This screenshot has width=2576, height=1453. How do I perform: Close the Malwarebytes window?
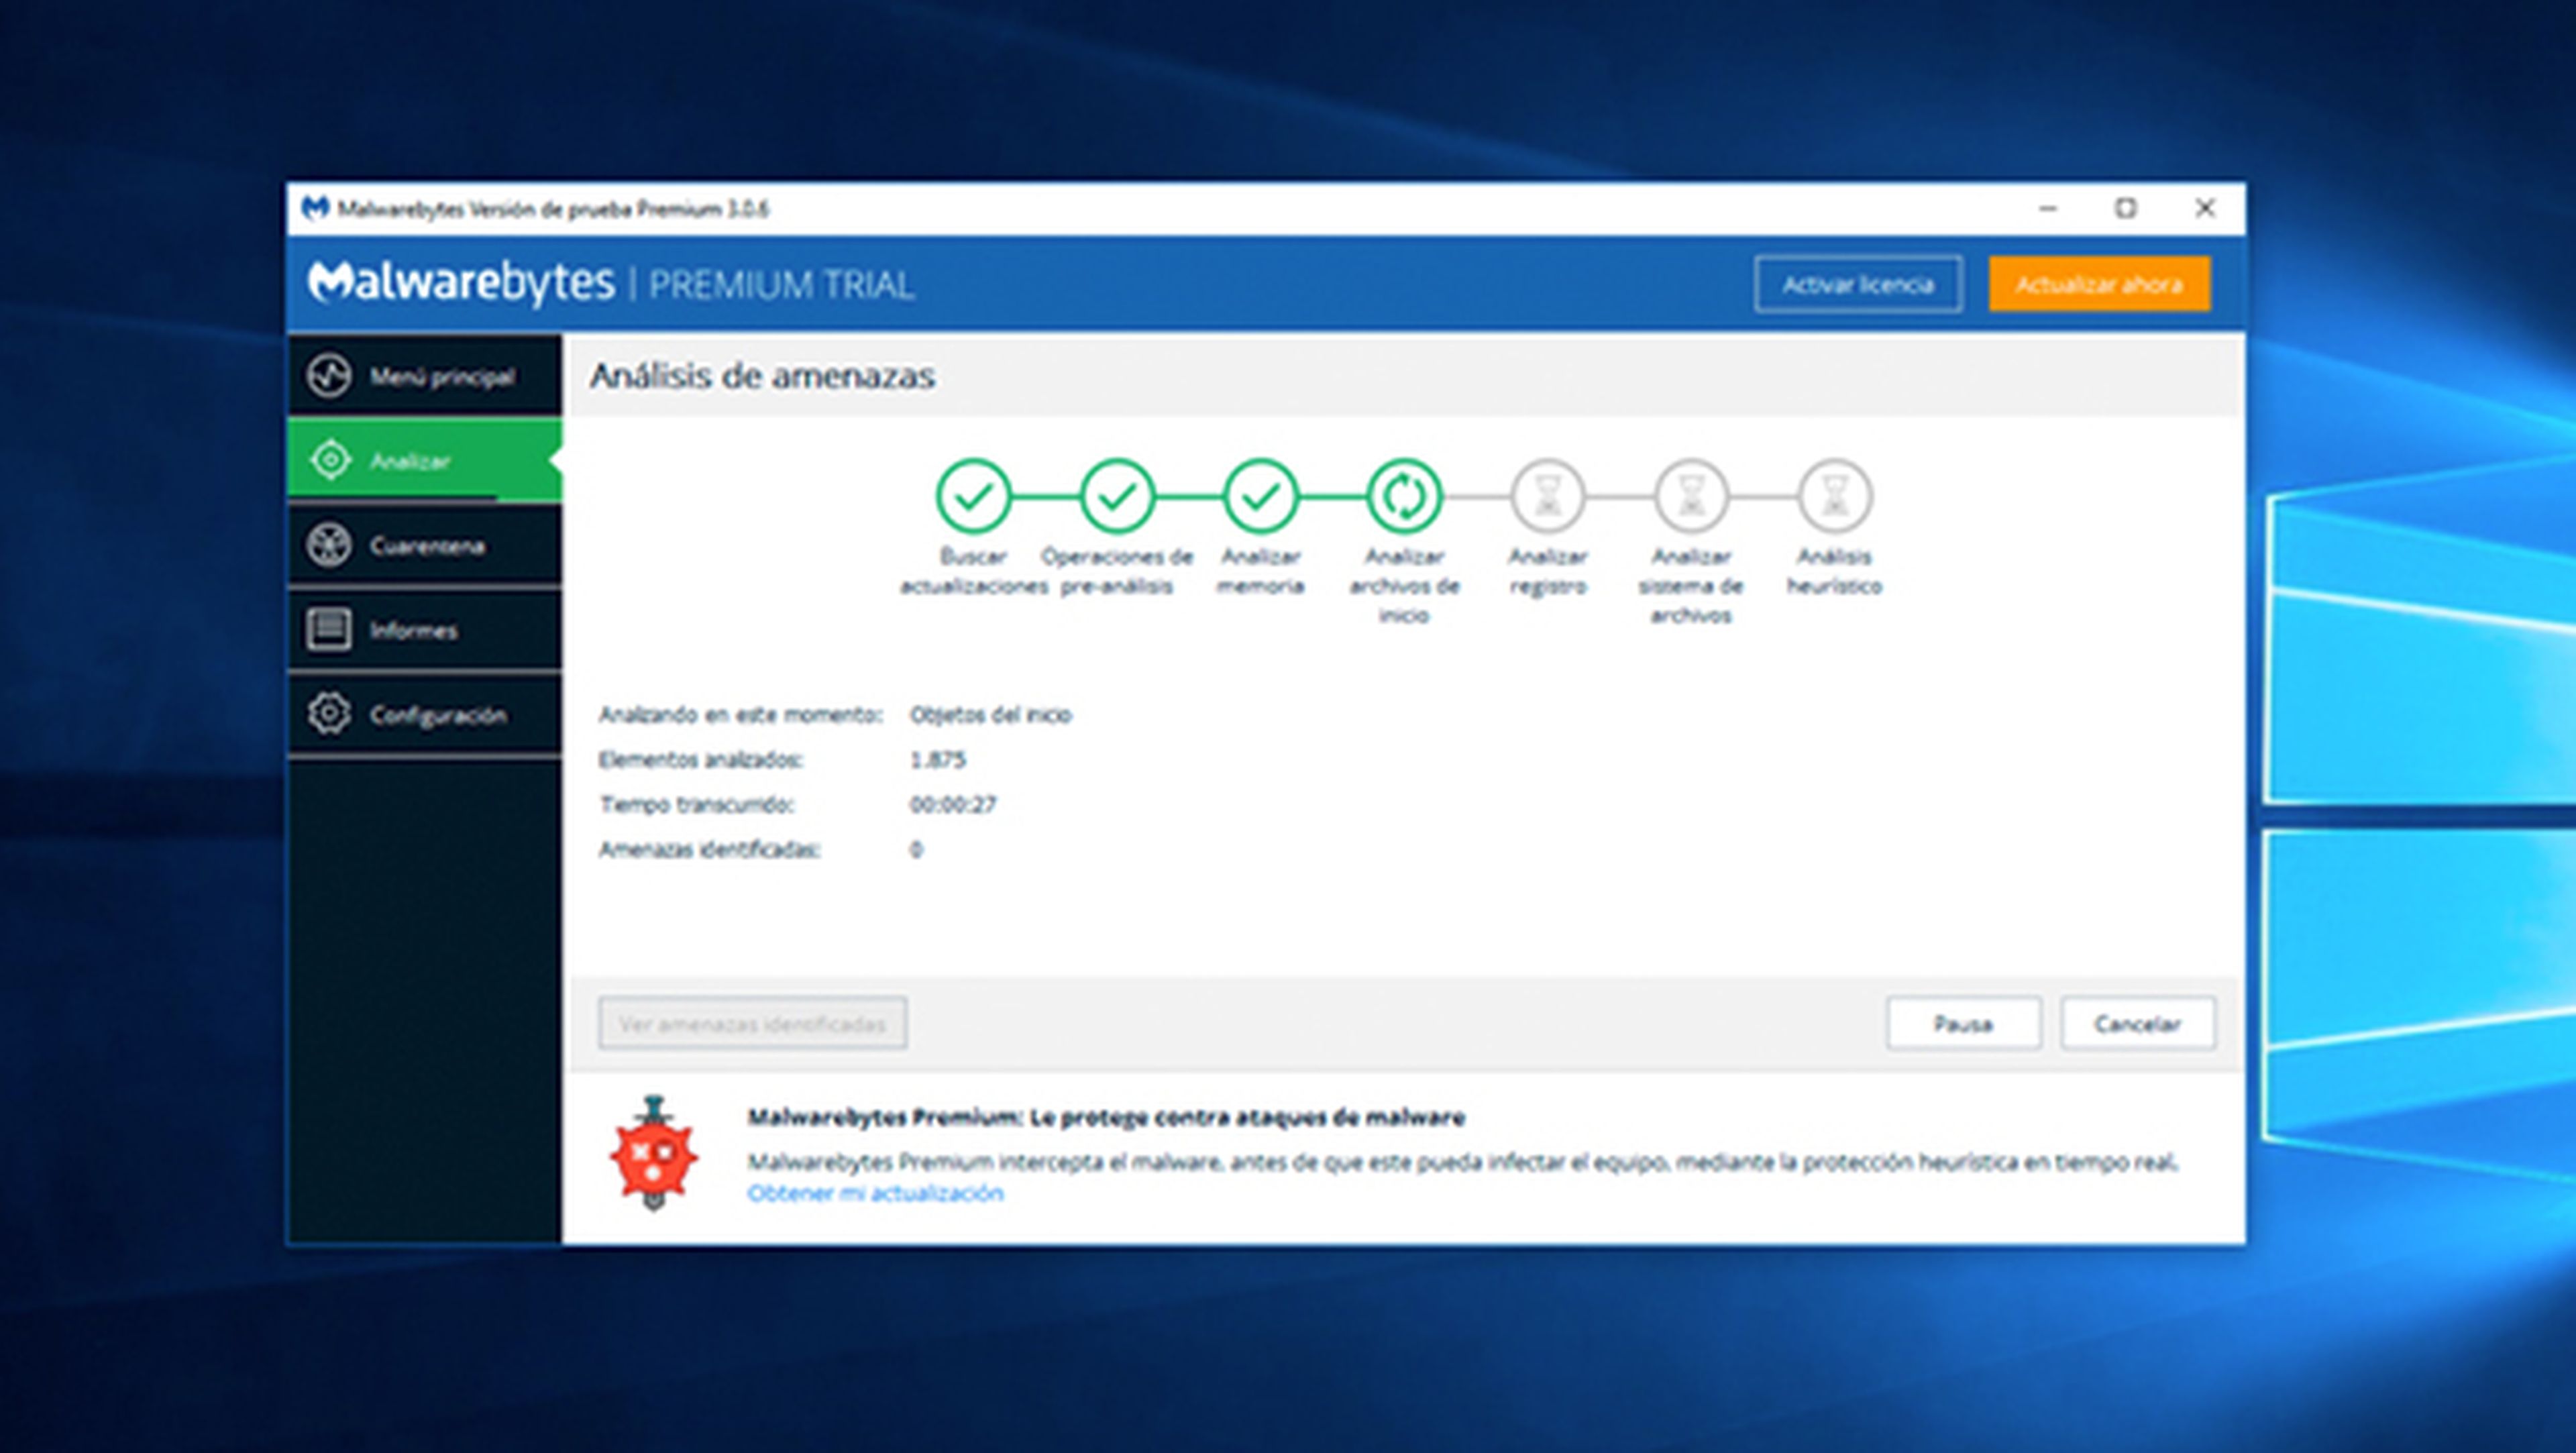click(x=2204, y=208)
